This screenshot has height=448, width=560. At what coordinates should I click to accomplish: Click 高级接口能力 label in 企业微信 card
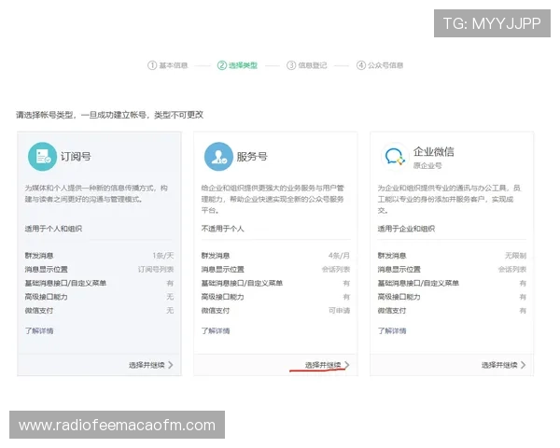tap(399, 297)
